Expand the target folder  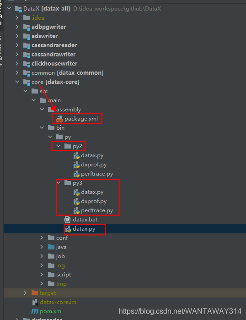click(x=26, y=293)
